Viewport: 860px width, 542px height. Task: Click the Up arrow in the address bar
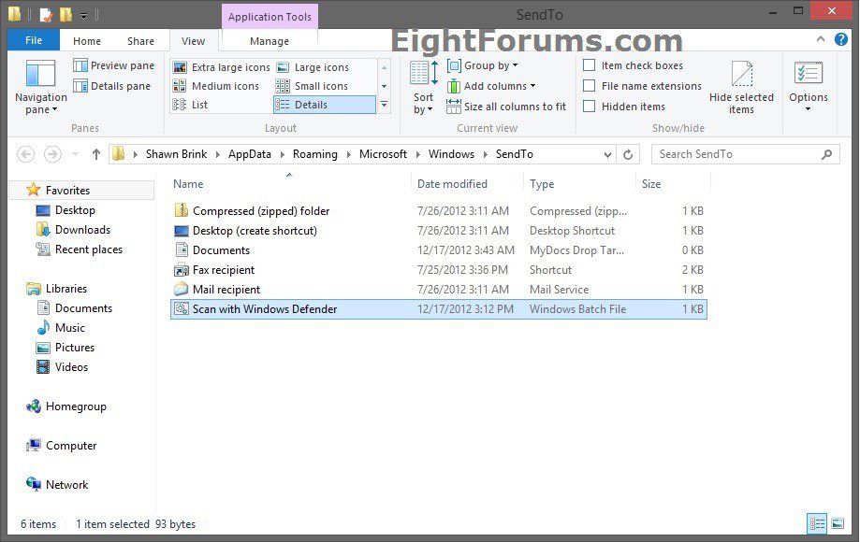(x=95, y=154)
